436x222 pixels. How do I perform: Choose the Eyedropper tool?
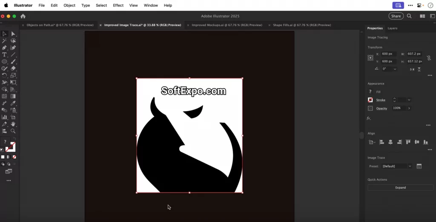[x=13, y=103]
